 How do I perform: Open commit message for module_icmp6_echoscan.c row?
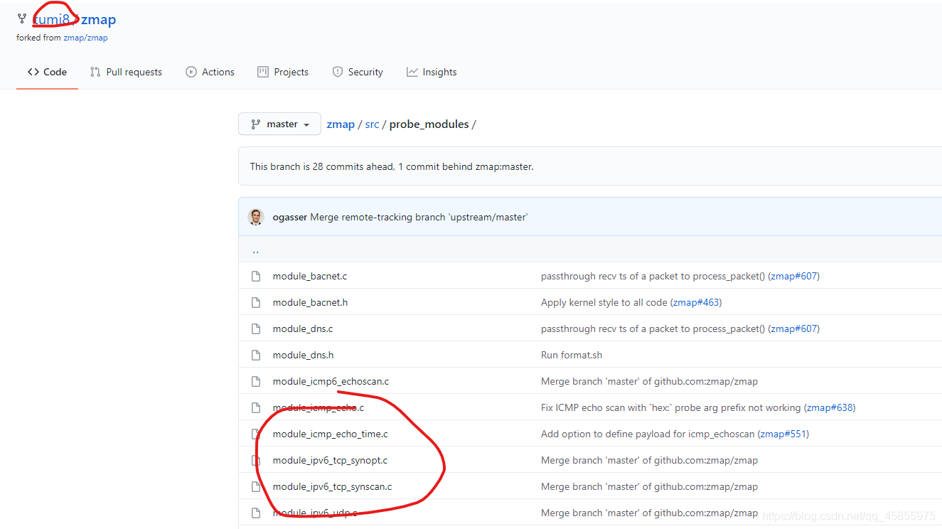tap(649, 381)
